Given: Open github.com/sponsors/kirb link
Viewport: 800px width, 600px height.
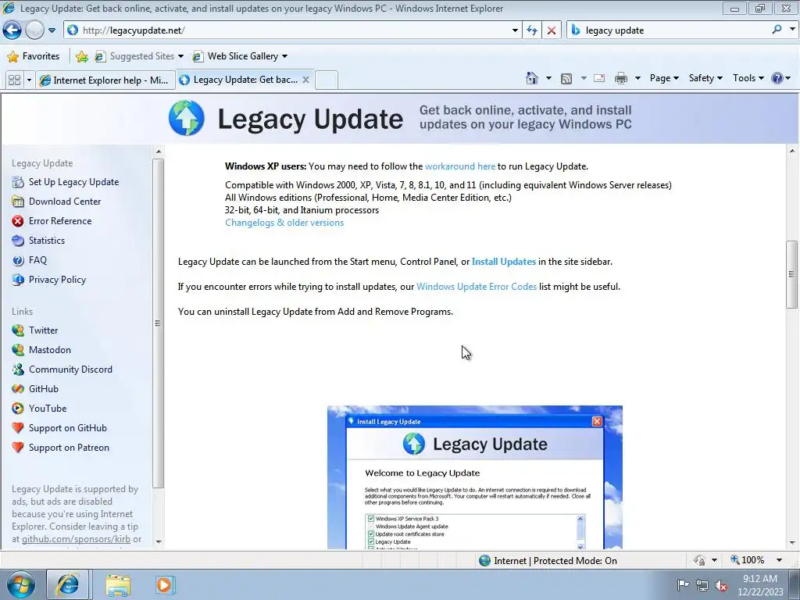Looking at the screenshot, I should [x=76, y=539].
